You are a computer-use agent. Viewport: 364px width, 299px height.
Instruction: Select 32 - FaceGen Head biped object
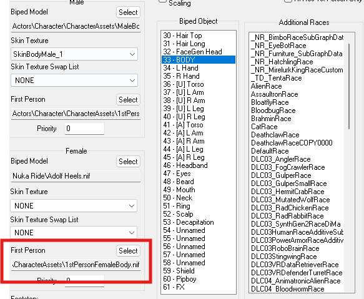(x=199, y=52)
